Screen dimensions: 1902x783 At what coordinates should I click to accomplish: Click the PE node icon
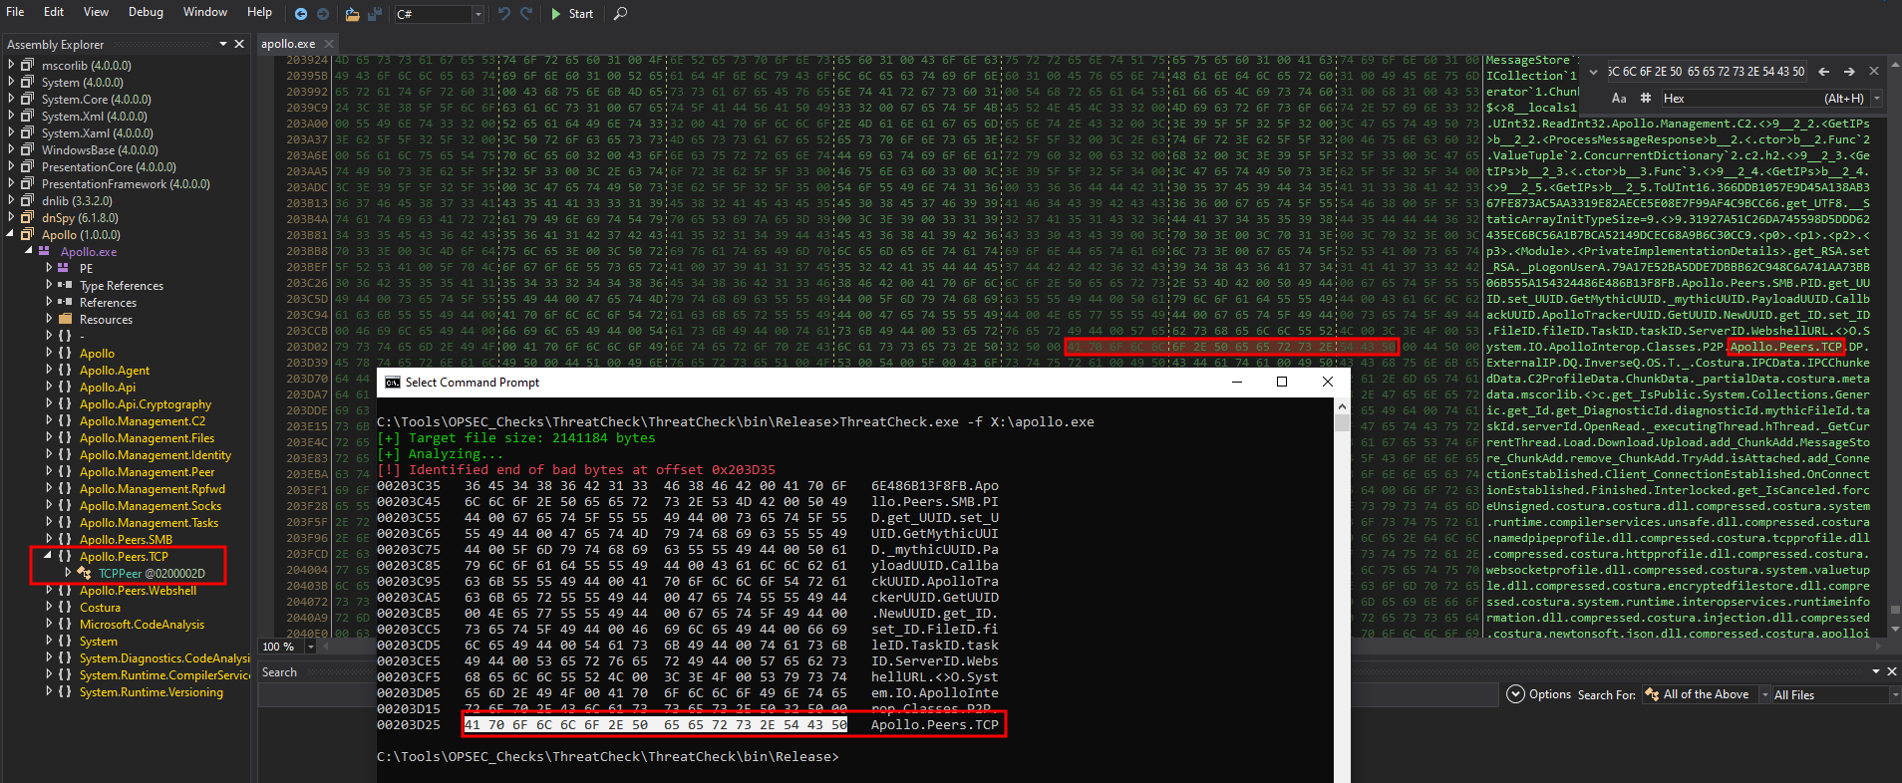point(64,268)
